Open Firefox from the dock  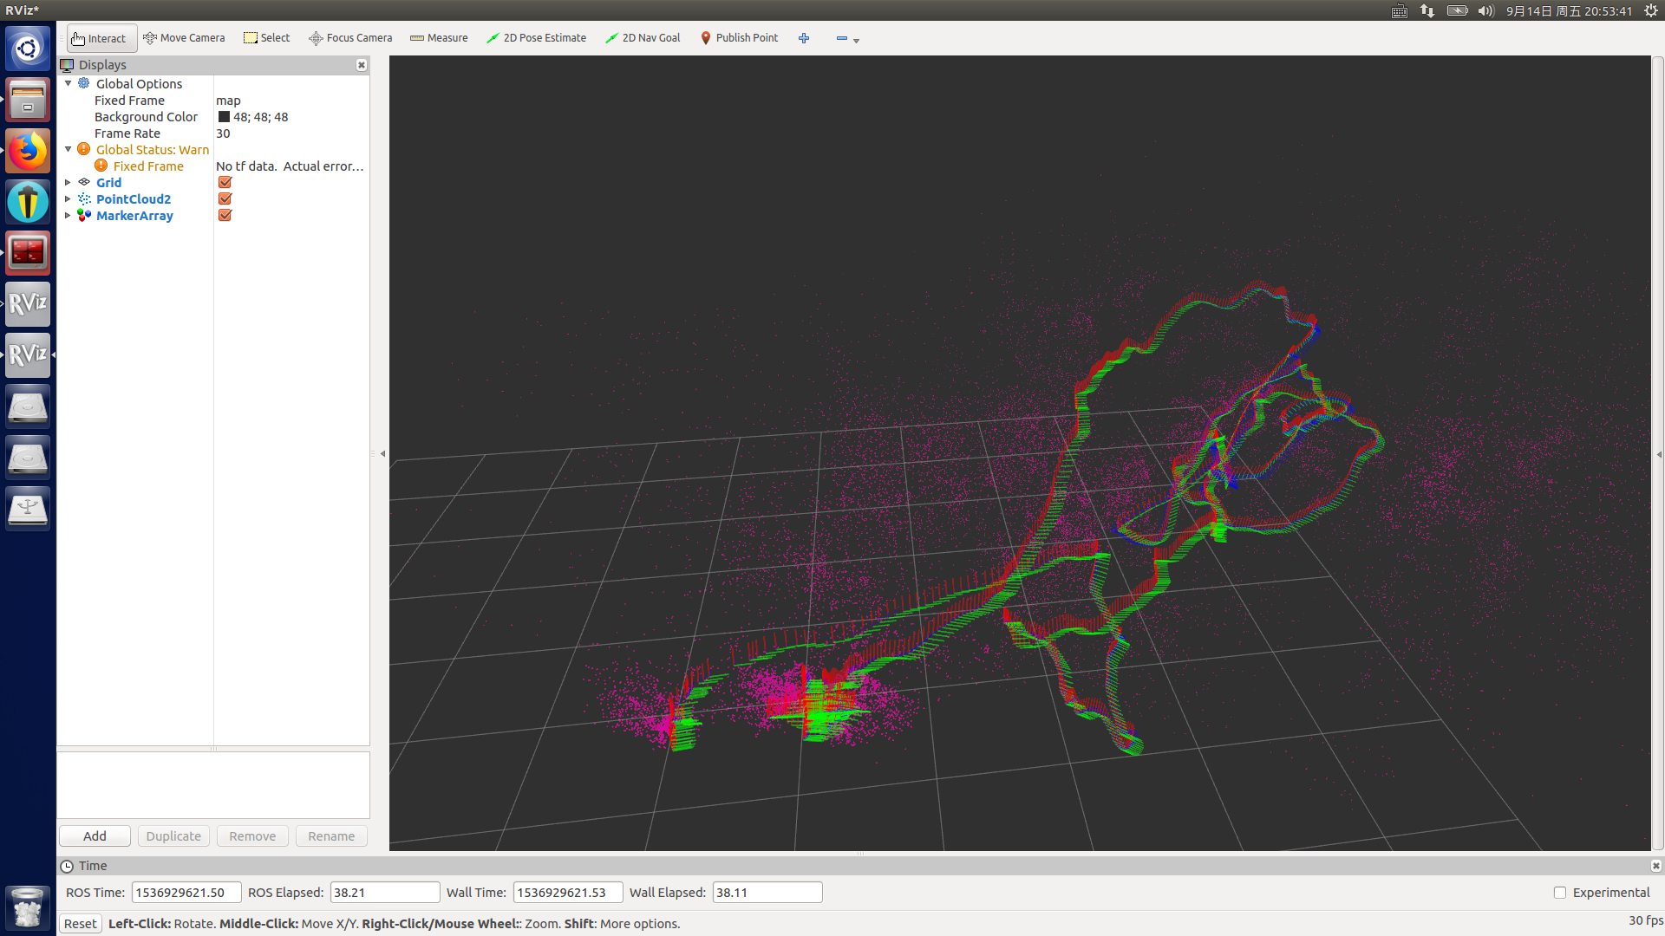coord(28,151)
